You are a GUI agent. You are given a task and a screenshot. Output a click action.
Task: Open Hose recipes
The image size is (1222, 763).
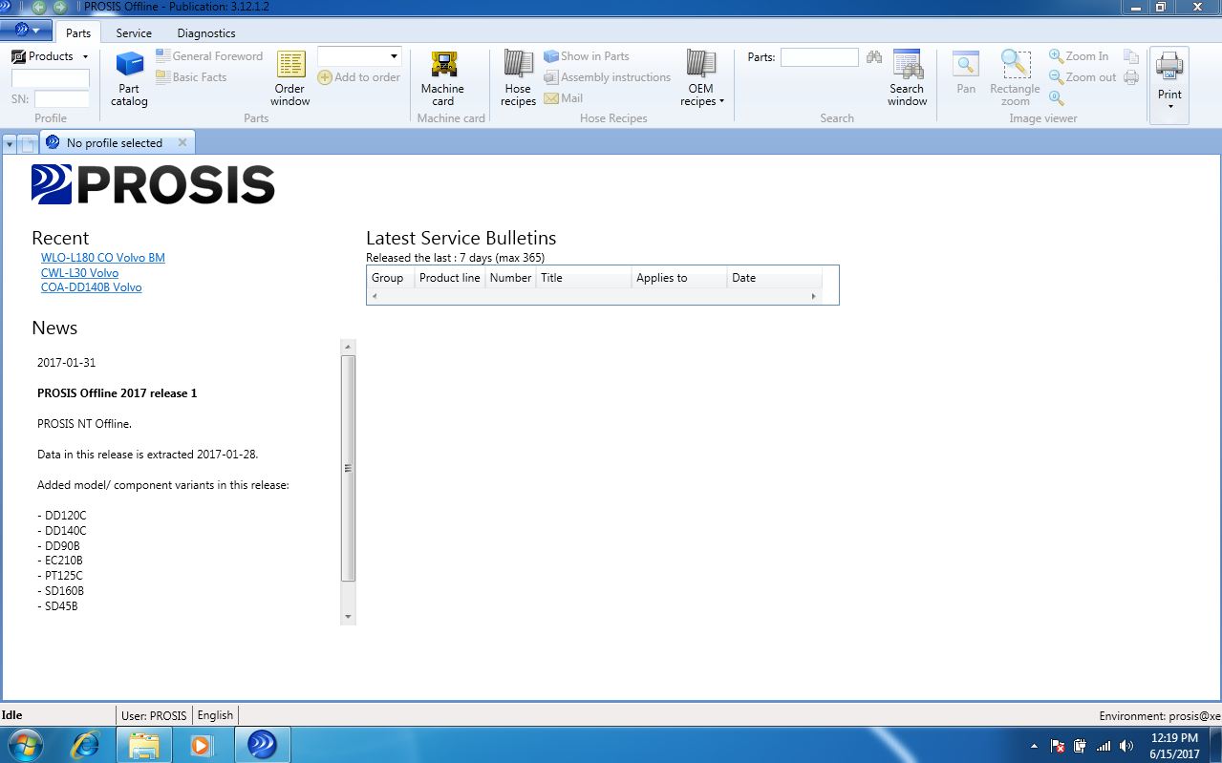518,78
